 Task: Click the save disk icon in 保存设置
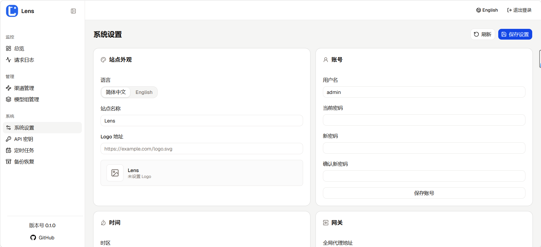coord(504,34)
